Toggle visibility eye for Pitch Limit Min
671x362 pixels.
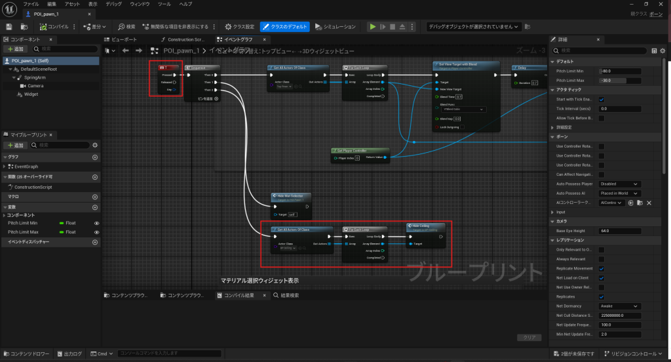96,224
